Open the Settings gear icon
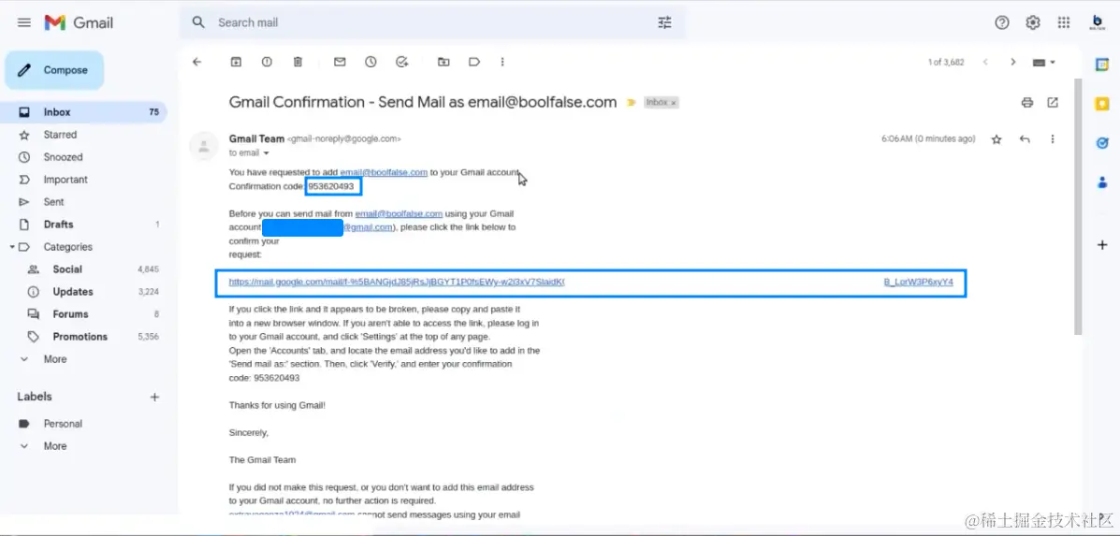 pyautogui.click(x=1033, y=22)
